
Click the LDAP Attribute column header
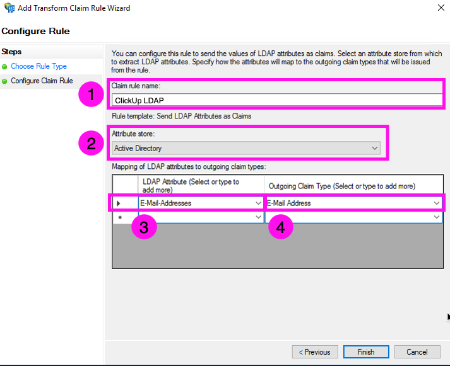[201, 186]
